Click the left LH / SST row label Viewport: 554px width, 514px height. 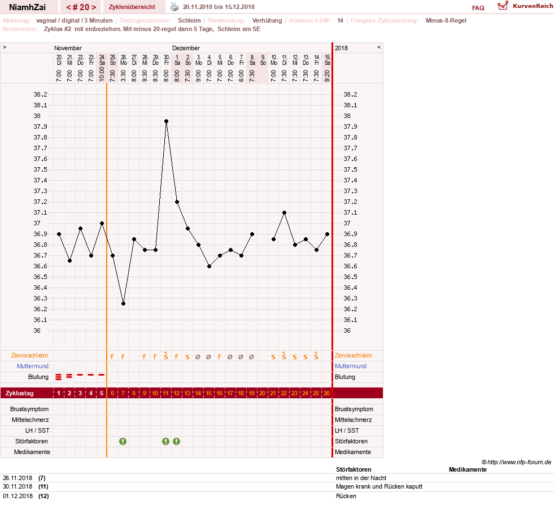[37, 430]
